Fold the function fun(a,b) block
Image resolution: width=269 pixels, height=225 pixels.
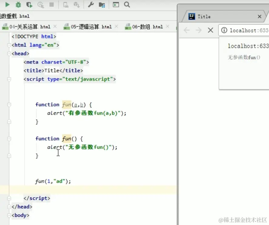[x=9, y=105]
